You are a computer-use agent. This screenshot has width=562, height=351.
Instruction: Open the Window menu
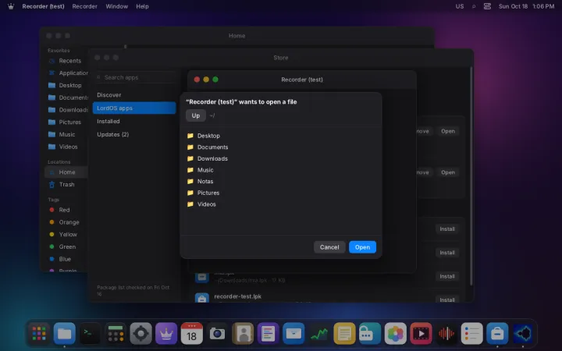[117, 6]
